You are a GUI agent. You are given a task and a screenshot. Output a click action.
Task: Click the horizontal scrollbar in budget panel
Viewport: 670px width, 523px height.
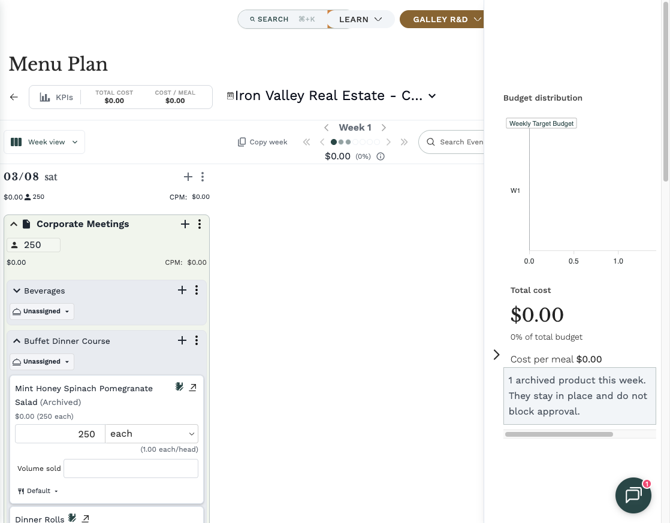pos(559,434)
